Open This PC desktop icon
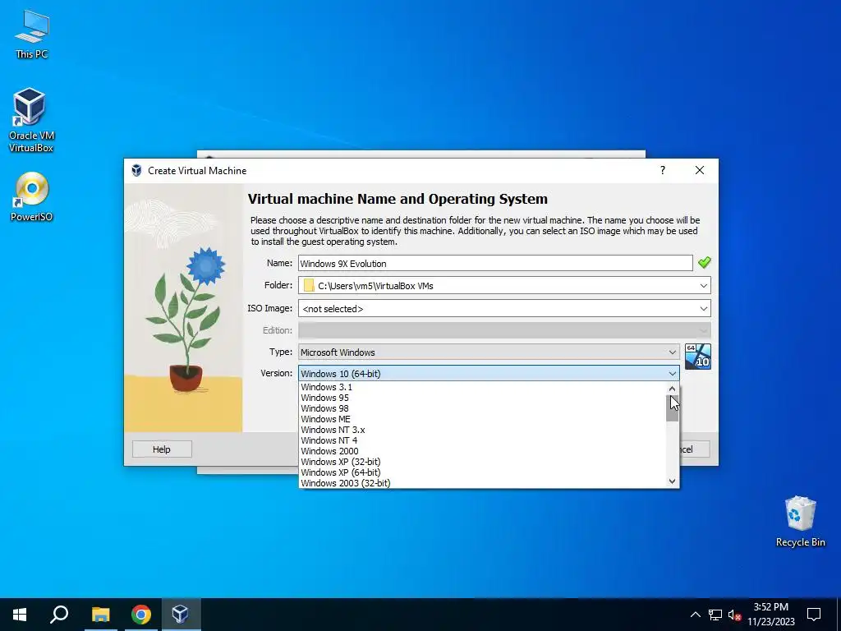The width and height of the screenshot is (841, 631). [x=32, y=34]
